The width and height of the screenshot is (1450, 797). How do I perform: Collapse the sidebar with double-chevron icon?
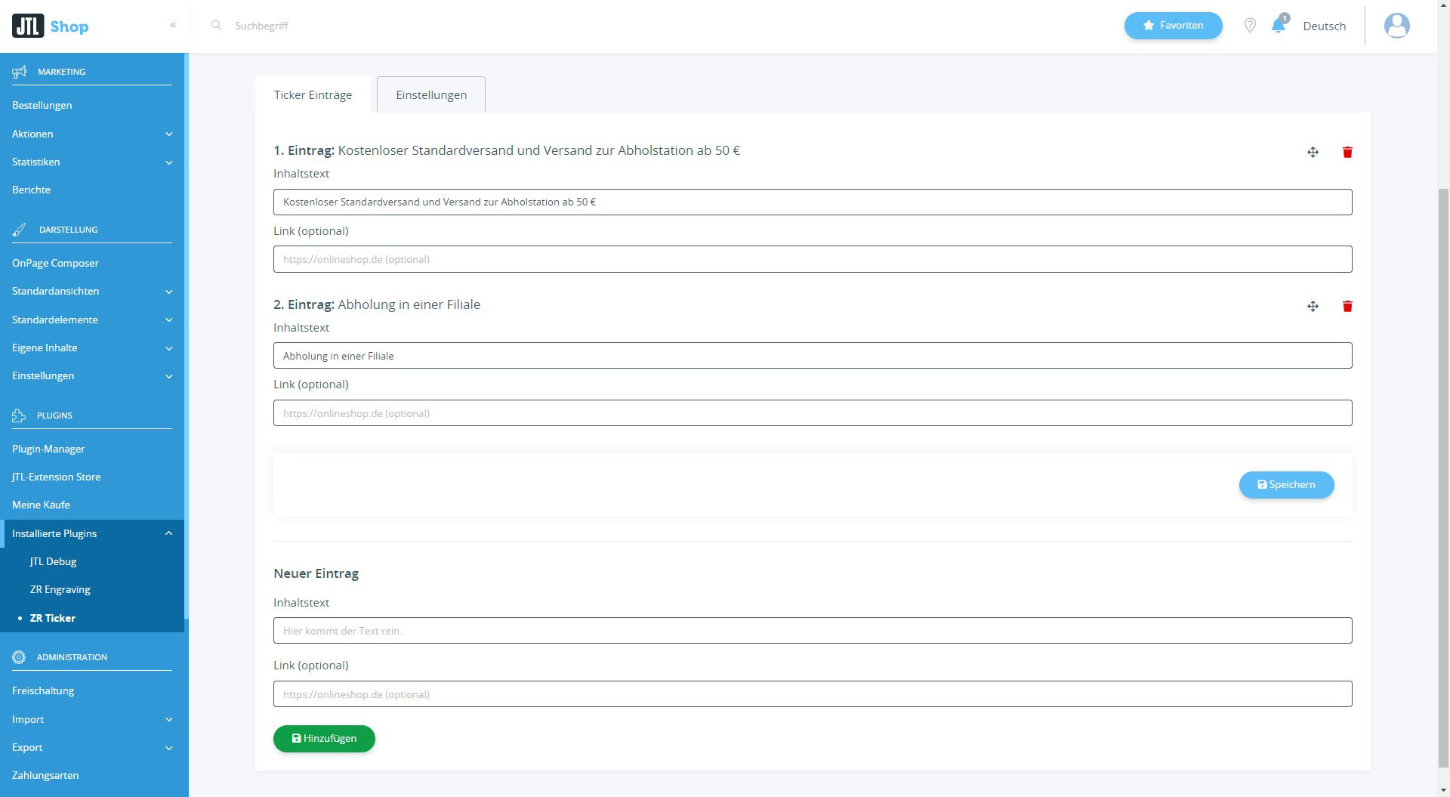coord(173,26)
